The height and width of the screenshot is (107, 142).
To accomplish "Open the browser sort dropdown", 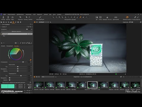I will (48, 77).
